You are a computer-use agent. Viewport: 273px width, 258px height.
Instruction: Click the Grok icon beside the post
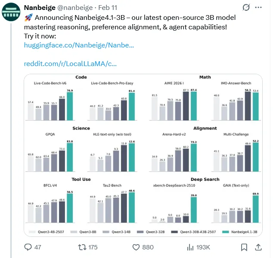(246, 7)
